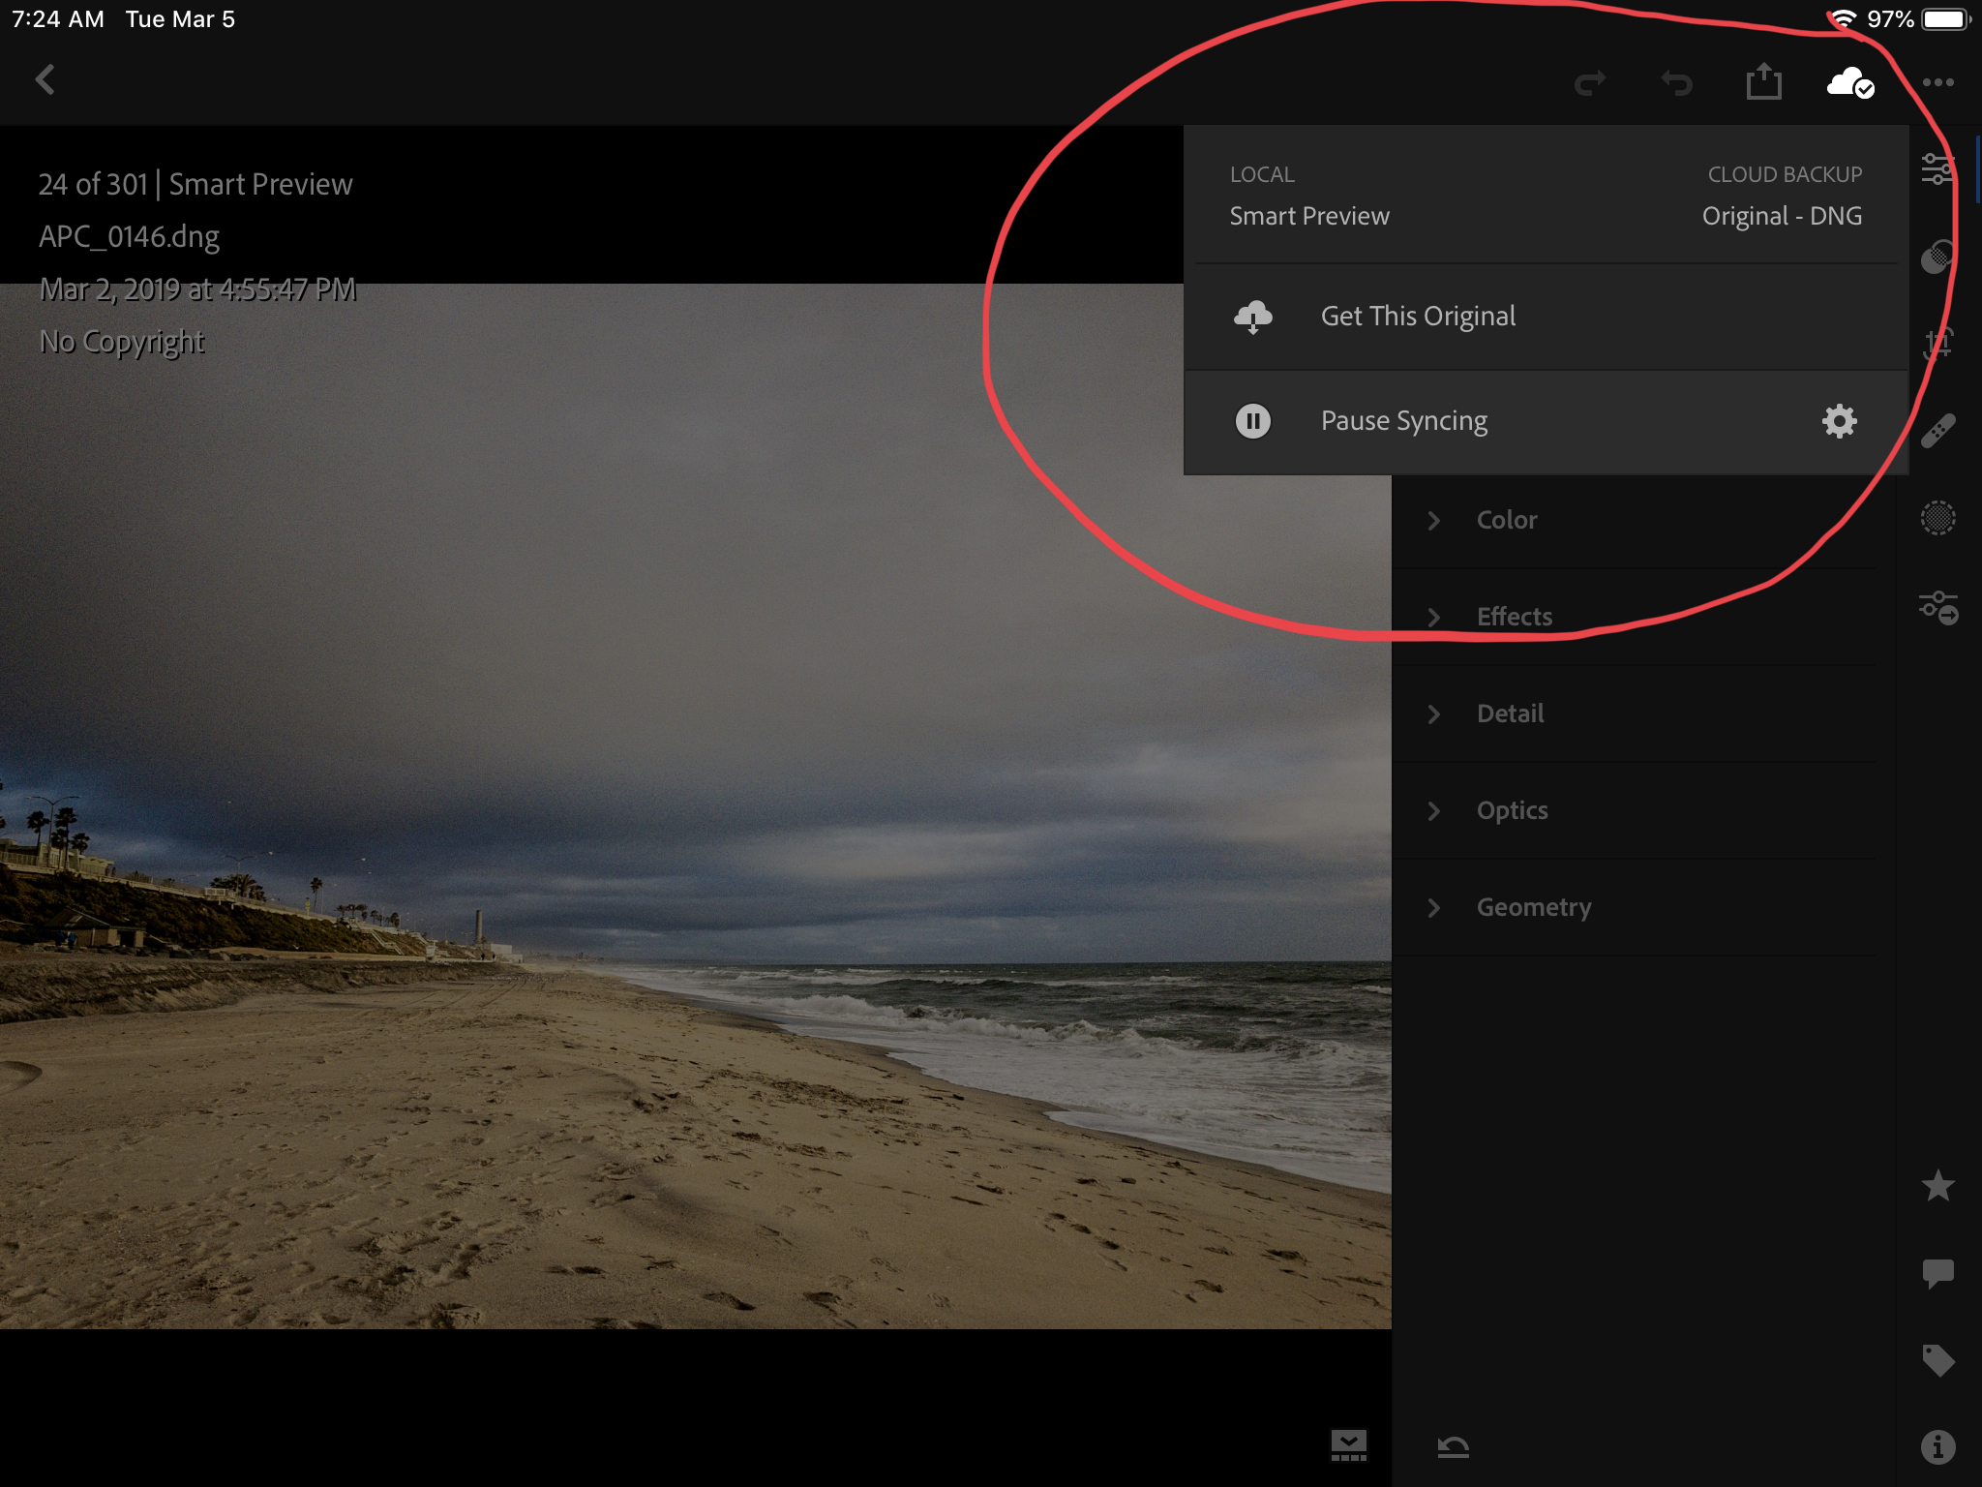Expand the Effects panel
1982x1487 pixels.
[1514, 616]
